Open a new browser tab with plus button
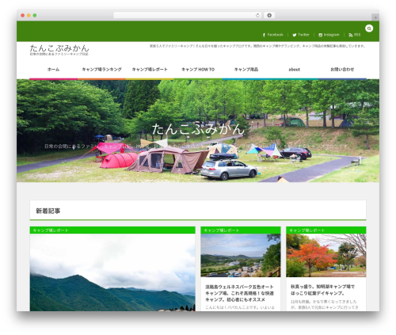Image resolution: width=396 pixels, height=335 pixels. point(375,17)
